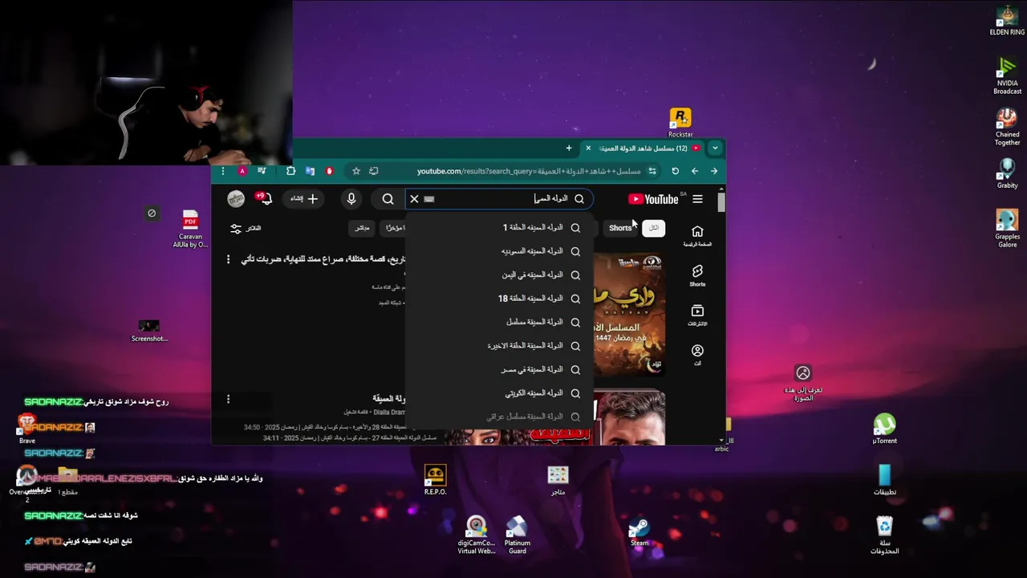Open the µTorrent desktop shortcut
The height and width of the screenshot is (578, 1027).
tap(884, 429)
